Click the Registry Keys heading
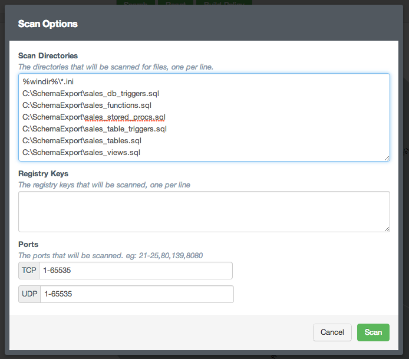 (x=43, y=174)
